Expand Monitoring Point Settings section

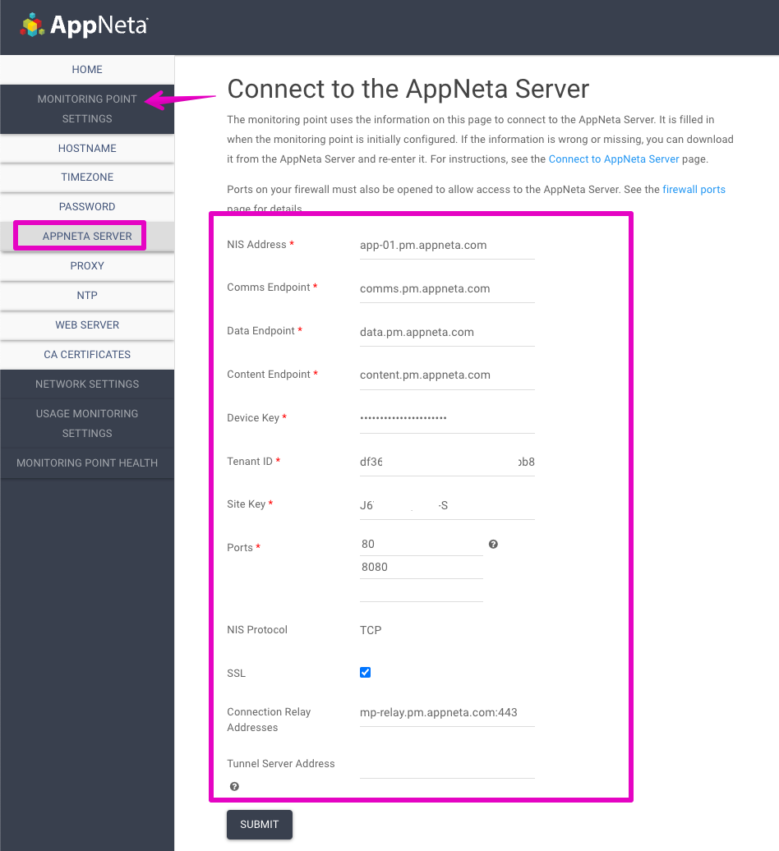point(87,108)
